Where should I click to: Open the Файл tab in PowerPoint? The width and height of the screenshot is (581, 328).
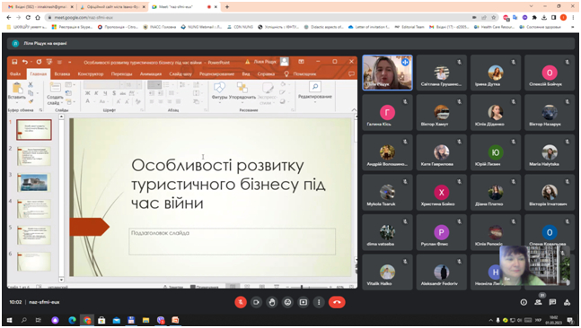pos(15,74)
